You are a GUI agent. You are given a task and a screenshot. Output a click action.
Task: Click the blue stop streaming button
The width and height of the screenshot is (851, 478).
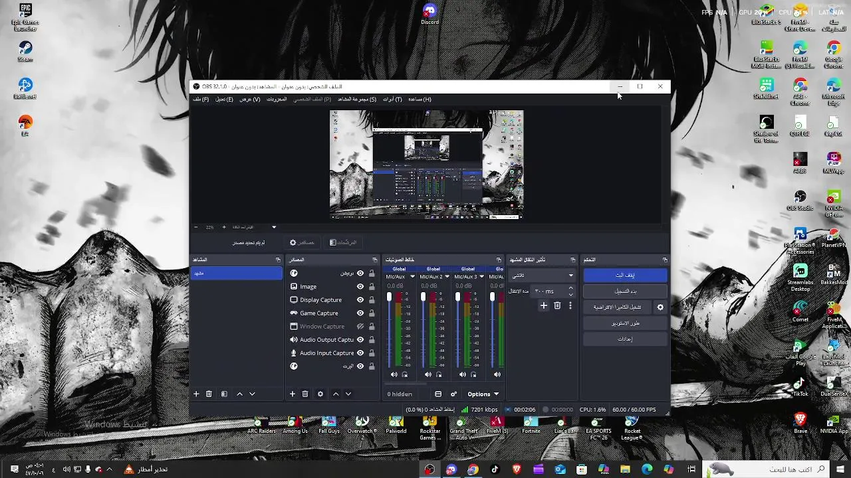[625, 275]
